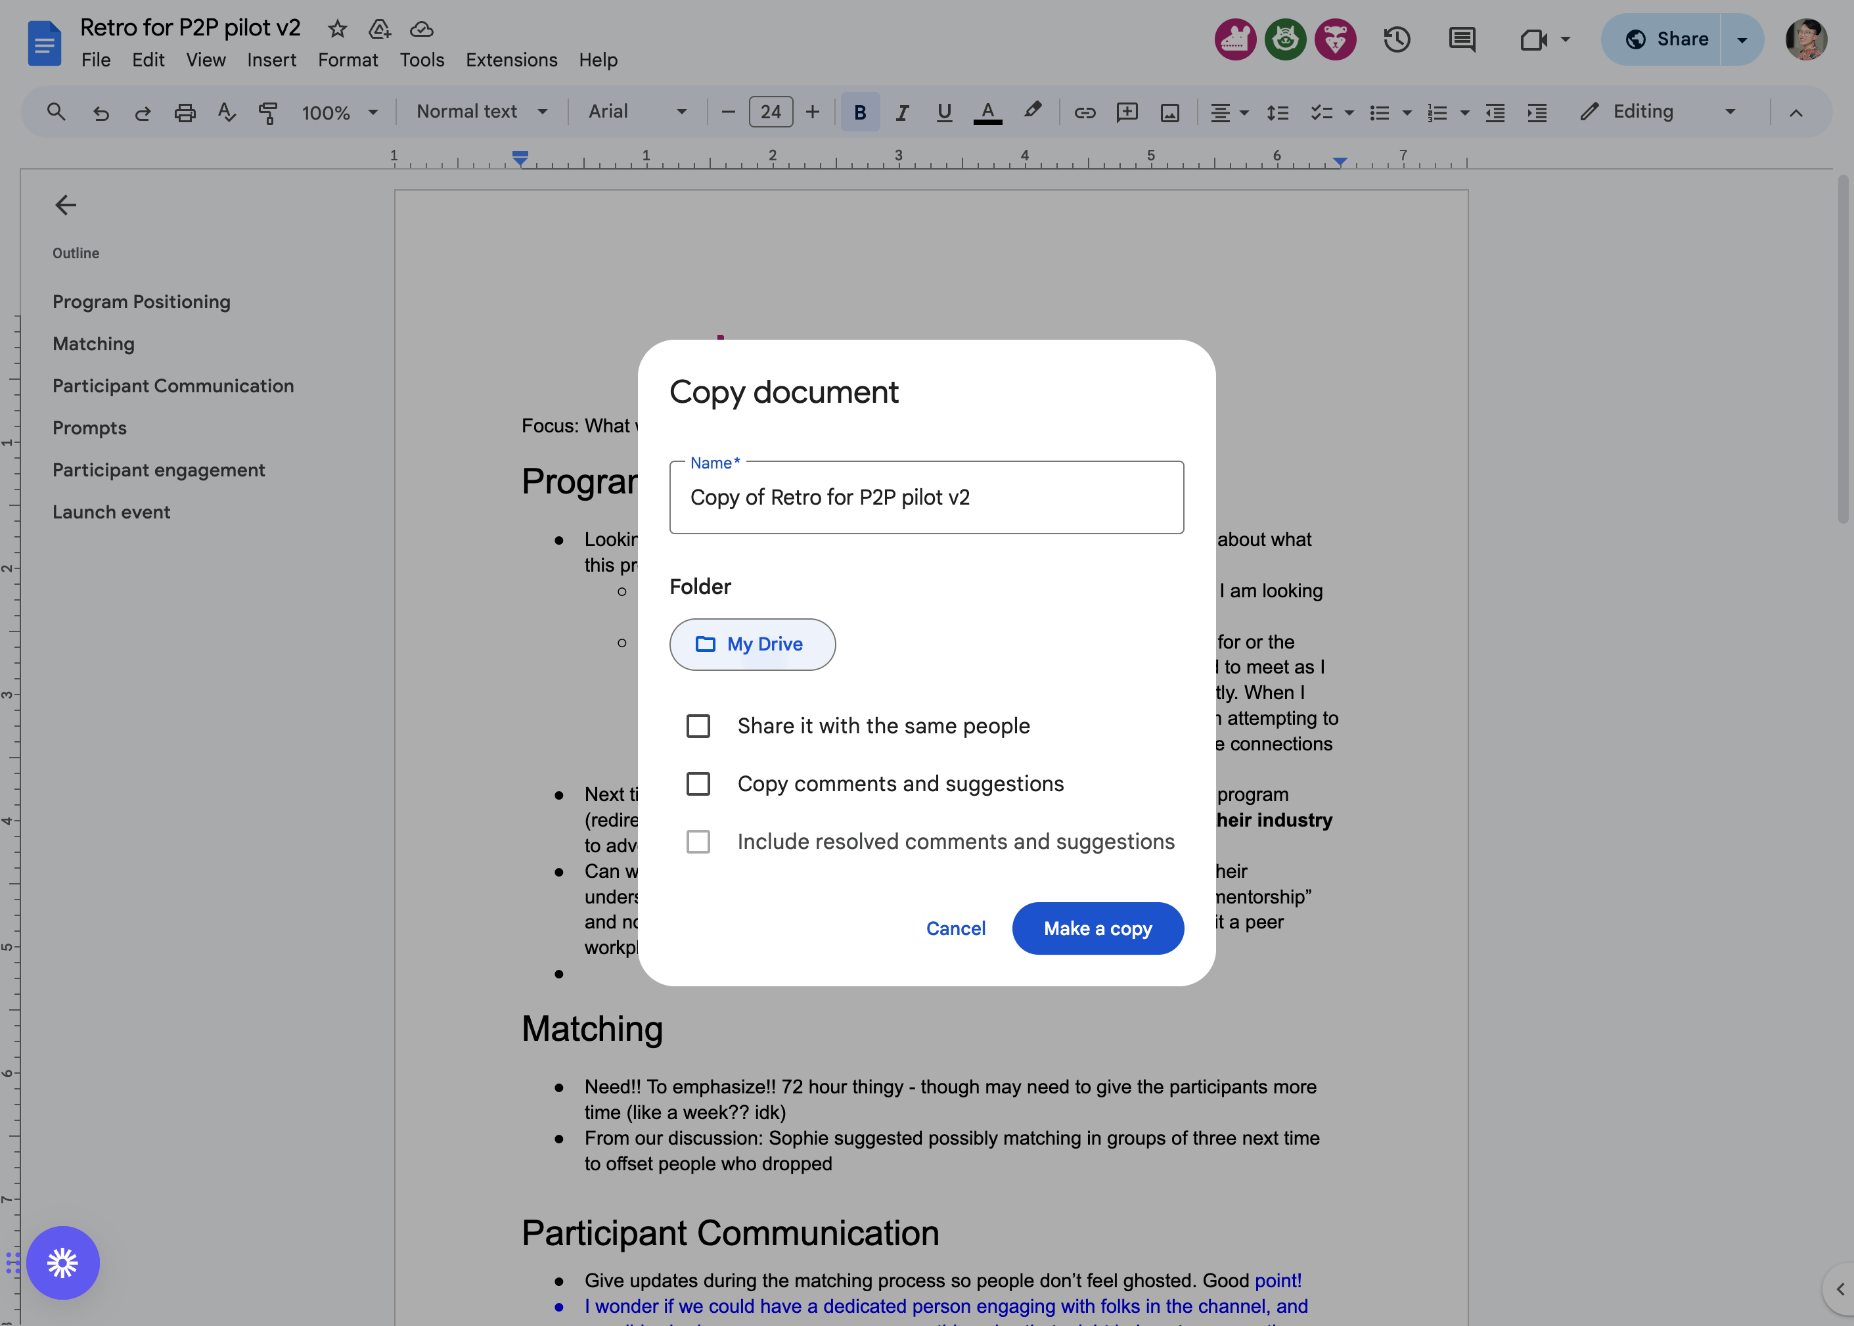The width and height of the screenshot is (1854, 1326).
Task: Open the Format menu
Action: click(348, 60)
